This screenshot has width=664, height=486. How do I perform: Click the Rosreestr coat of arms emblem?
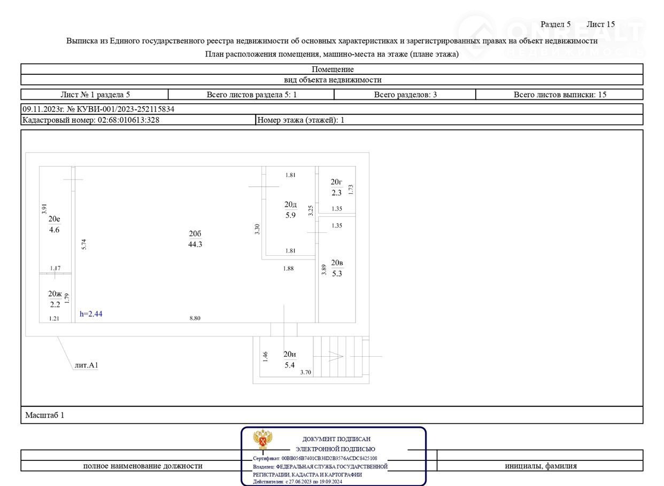(x=262, y=440)
